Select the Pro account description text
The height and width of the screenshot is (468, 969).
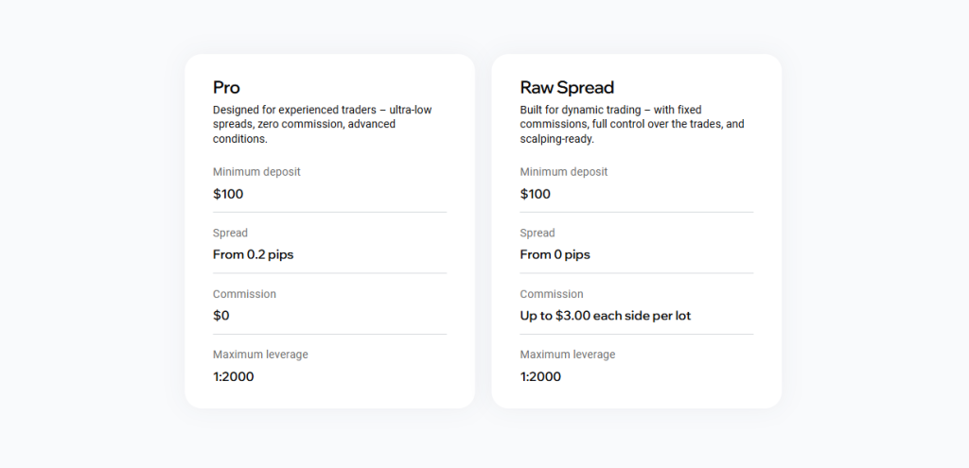322,124
